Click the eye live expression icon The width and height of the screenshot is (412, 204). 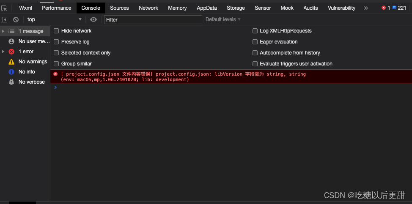pyautogui.click(x=93, y=19)
